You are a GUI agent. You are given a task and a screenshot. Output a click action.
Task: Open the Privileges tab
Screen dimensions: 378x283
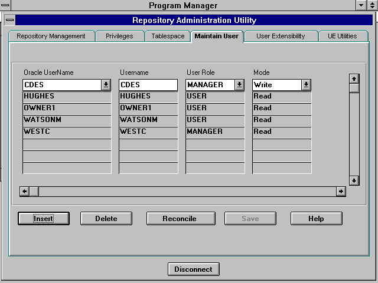tap(119, 36)
